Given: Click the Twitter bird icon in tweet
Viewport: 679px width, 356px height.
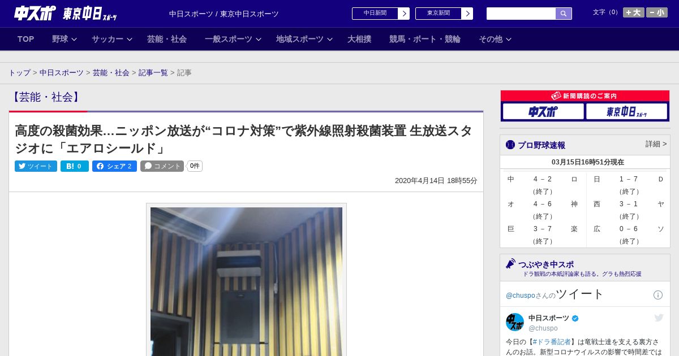Looking at the screenshot, I should click(x=659, y=318).
